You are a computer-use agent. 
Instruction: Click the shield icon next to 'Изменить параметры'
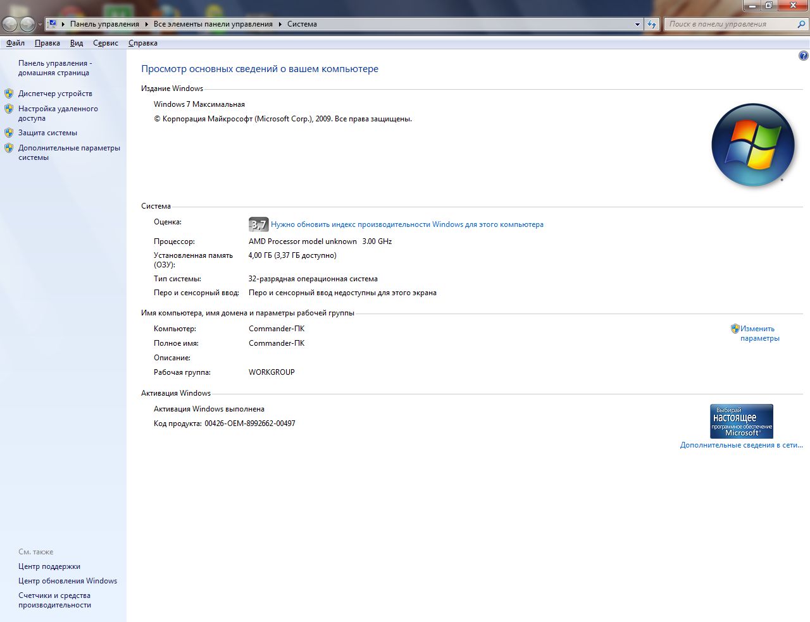coord(735,329)
